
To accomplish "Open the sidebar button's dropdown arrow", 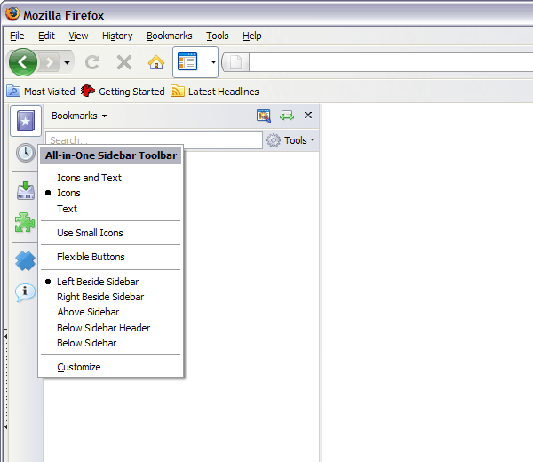I will [213, 62].
